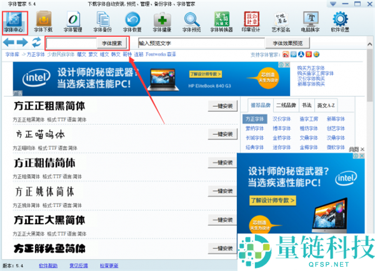Open the 字体下载 font download icon
Image resolution: width=375 pixels, height=271 pixels.
click(x=44, y=22)
